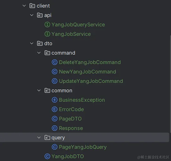Screen dimensions: 171x161
Task: Click the YangJobService interface icon
Action: pos(47,34)
